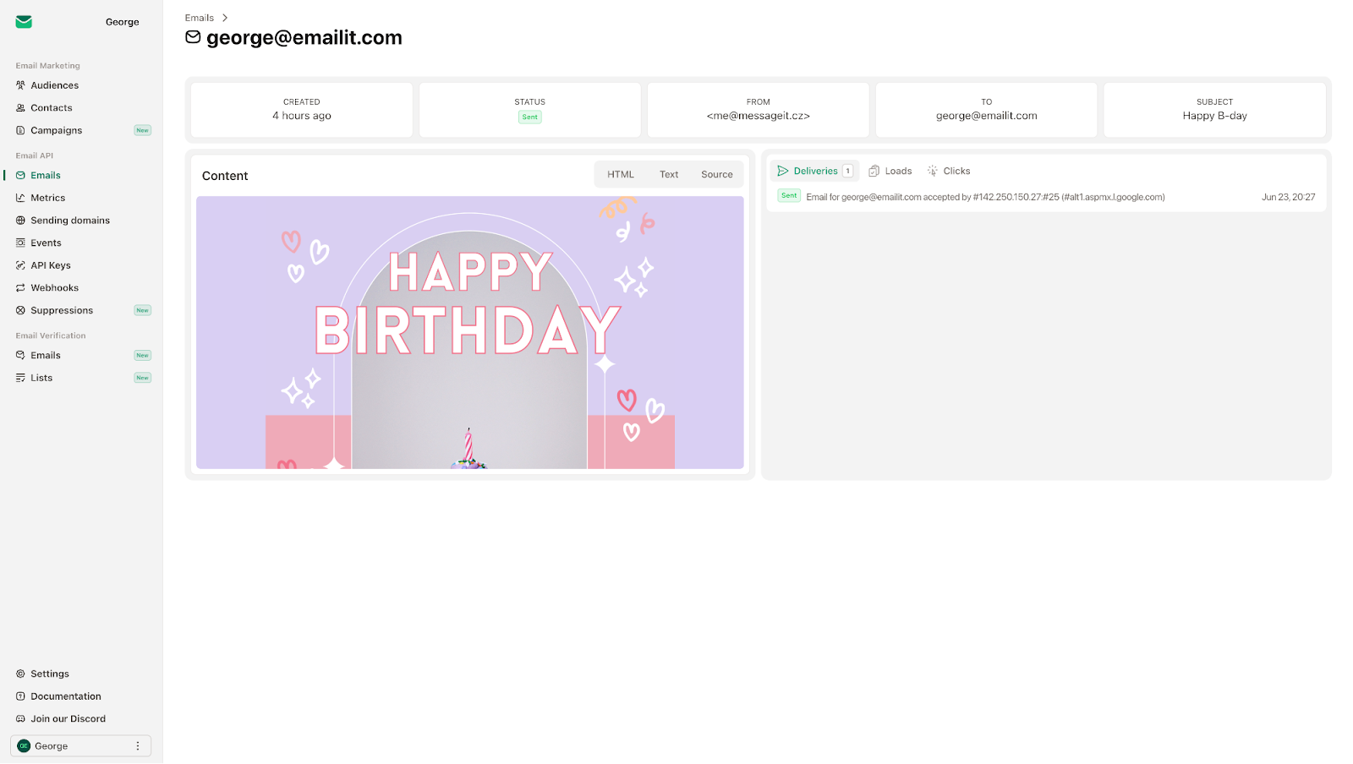Click the green envelope app logo
The width and height of the screenshot is (1353, 764).
[x=22, y=21]
